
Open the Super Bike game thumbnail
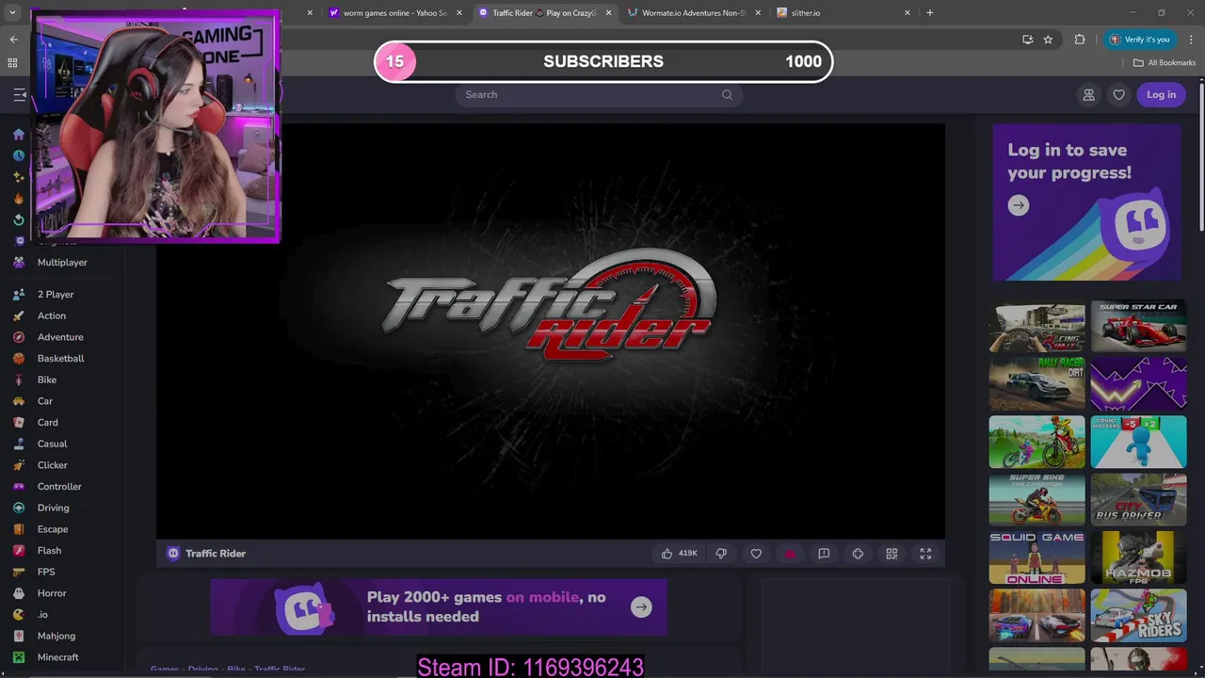[x=1036, y=499]
